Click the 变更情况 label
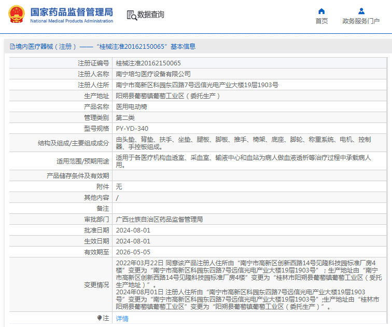This screenshot has height=327, width=392. pyautogui.click(x=96, y=285)
